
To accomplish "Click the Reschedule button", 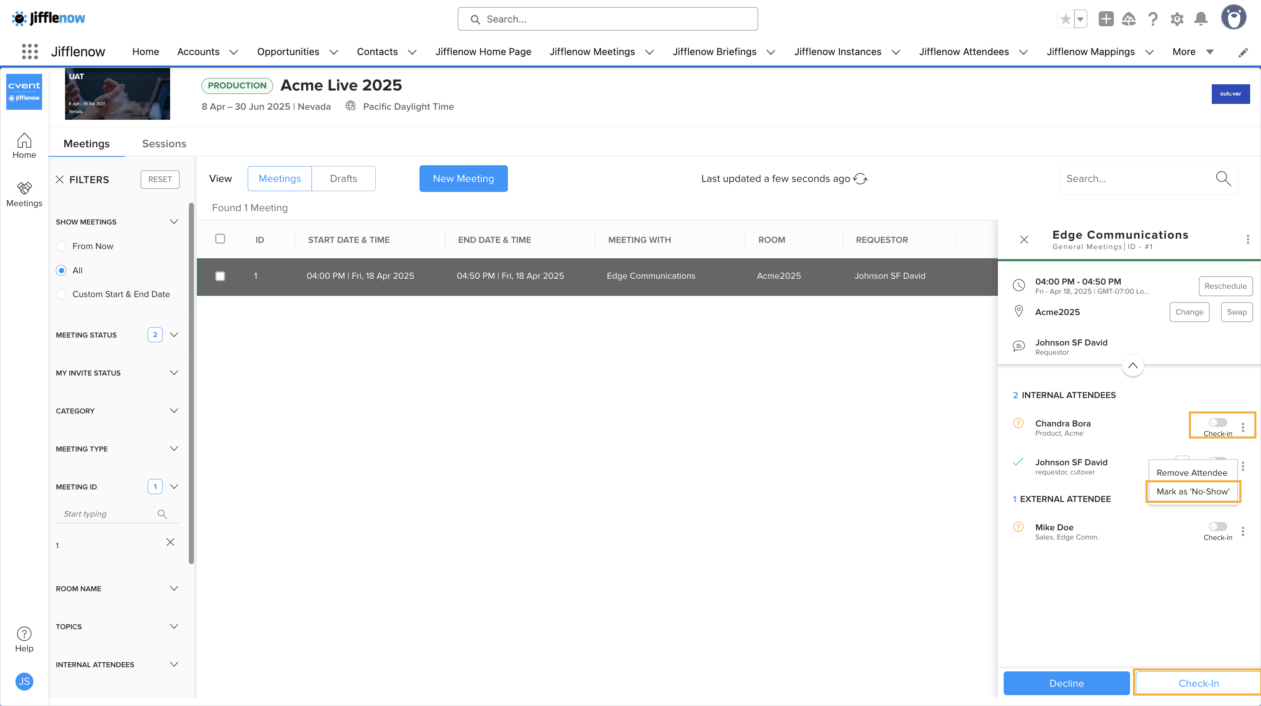I will (x=1225, y=286).
